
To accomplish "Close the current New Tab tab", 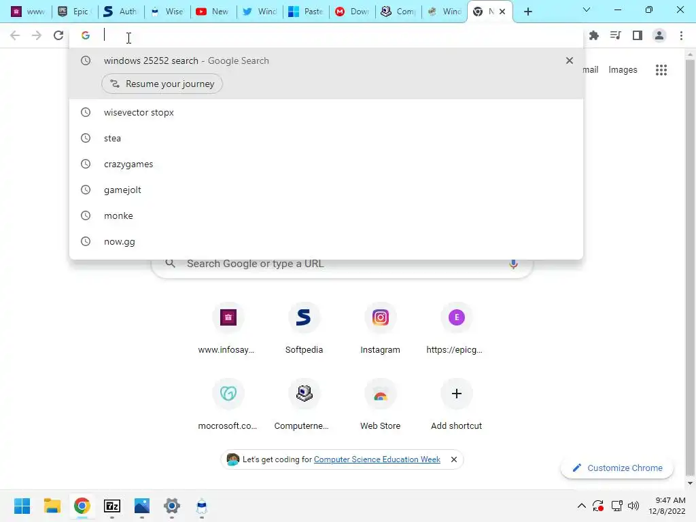I will coord(502,12).
